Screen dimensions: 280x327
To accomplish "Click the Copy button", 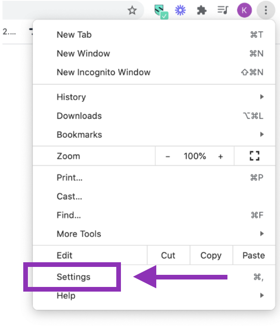I will click(x=211, y=255).
